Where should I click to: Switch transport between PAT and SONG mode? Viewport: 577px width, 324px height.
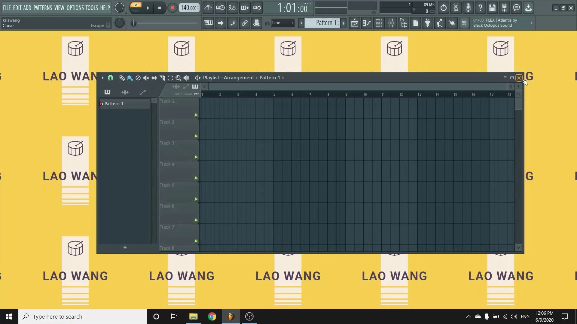(x=136, y=8)
